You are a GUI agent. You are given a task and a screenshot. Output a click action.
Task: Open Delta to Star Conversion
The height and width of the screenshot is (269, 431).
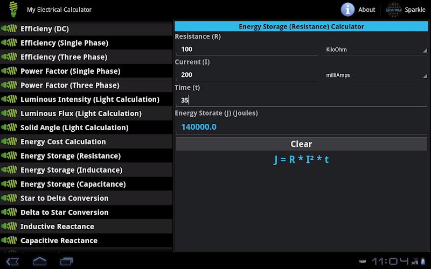pyautogui.click(x=86, y=212)
